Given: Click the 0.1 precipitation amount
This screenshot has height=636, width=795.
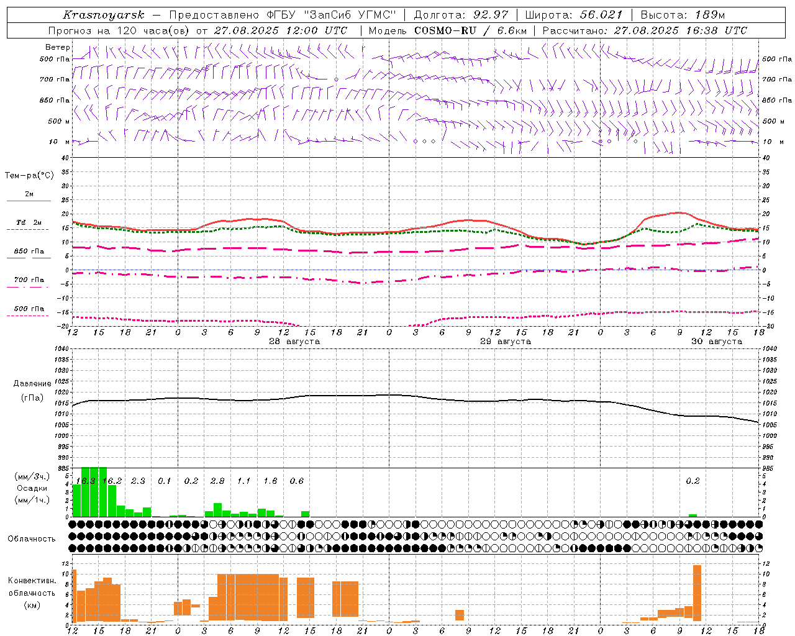Looking at the screenshot, I should pos(165,481).
